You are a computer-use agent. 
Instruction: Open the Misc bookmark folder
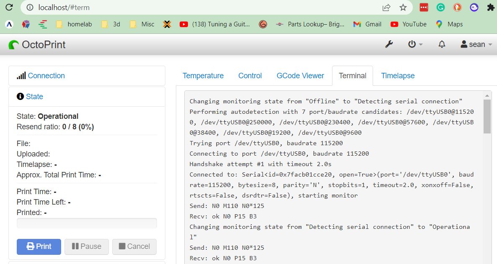(x=142, y=24)
